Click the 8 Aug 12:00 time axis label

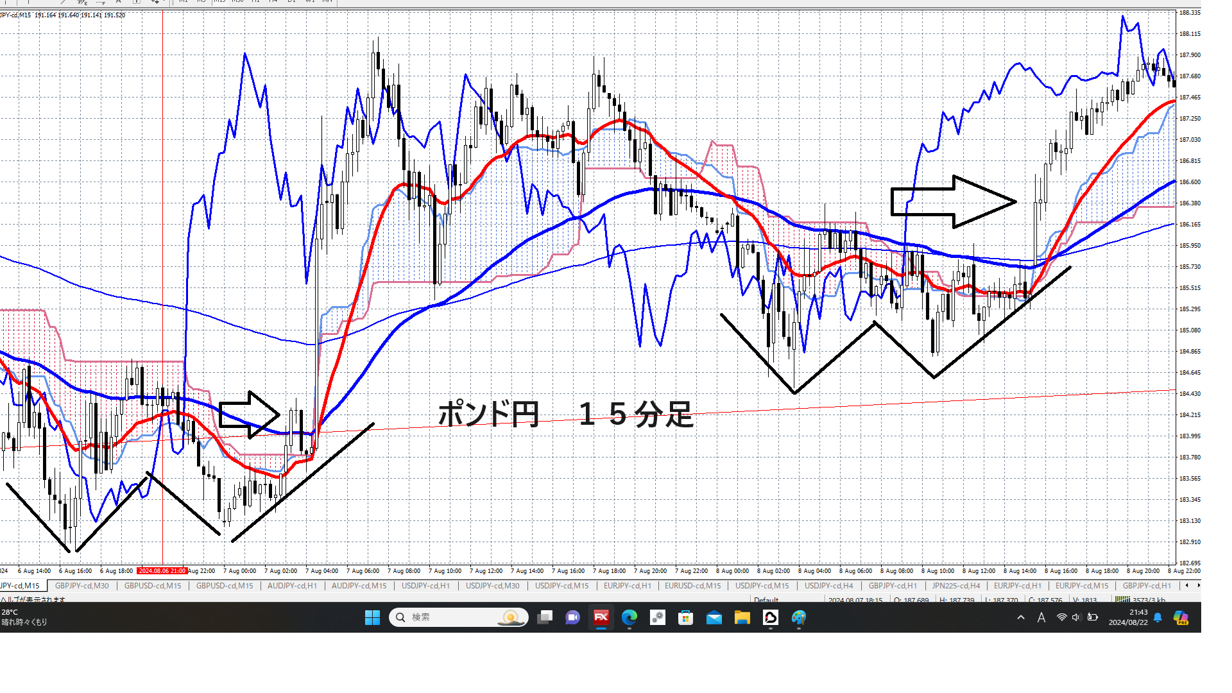[979, 571]
